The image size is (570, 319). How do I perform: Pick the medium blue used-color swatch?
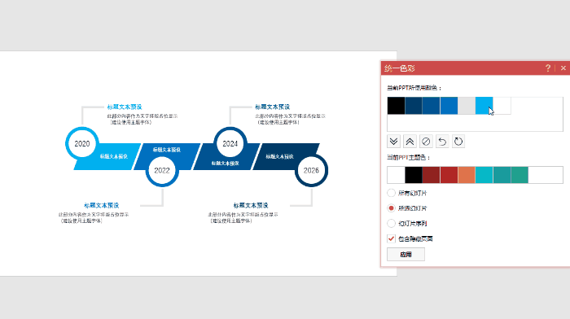(x=449, y=106)
